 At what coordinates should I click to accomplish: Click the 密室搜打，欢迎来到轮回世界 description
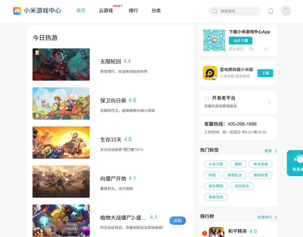coord(124,72)
